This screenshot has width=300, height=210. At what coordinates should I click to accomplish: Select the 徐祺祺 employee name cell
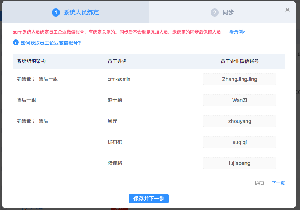point(115,142)
